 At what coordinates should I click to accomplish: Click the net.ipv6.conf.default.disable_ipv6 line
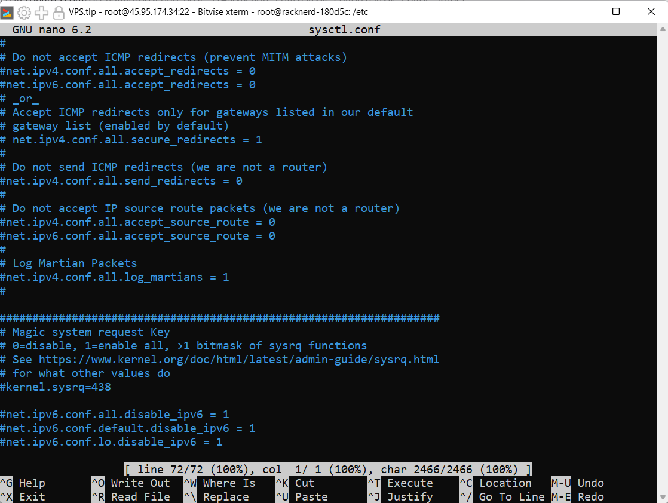pos(128,428)
